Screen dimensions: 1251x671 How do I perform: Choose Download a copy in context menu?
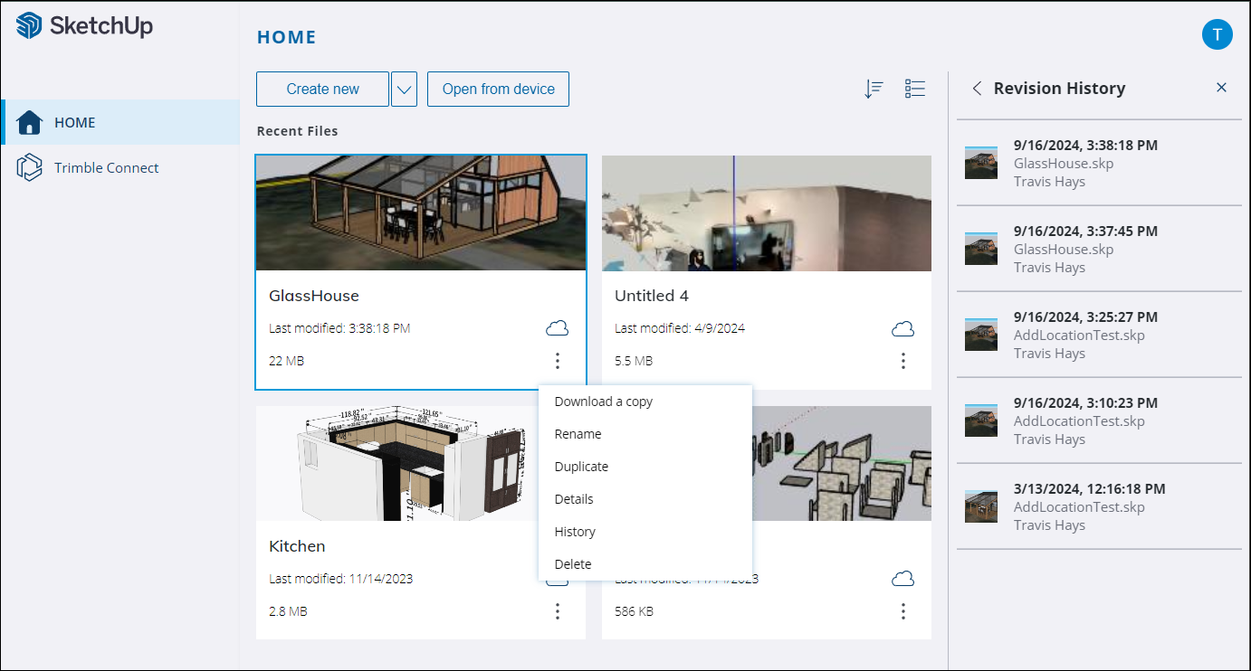(603, 402)
